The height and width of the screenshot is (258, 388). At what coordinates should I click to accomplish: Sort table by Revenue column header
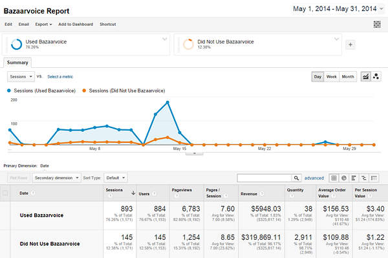point(249,194)
